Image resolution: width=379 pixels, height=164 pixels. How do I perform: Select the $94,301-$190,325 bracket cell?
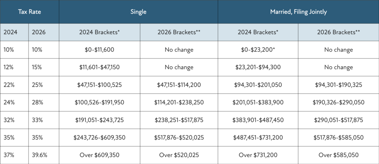click(x=338, y=85)
